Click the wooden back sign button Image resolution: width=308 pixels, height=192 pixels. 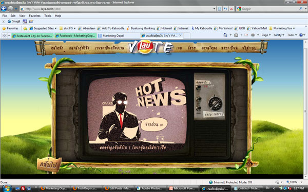coord(49,164)
